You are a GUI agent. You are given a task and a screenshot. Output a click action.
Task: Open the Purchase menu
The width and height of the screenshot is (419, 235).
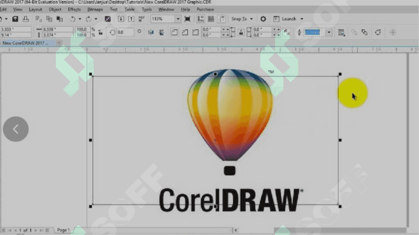point(205,9)
